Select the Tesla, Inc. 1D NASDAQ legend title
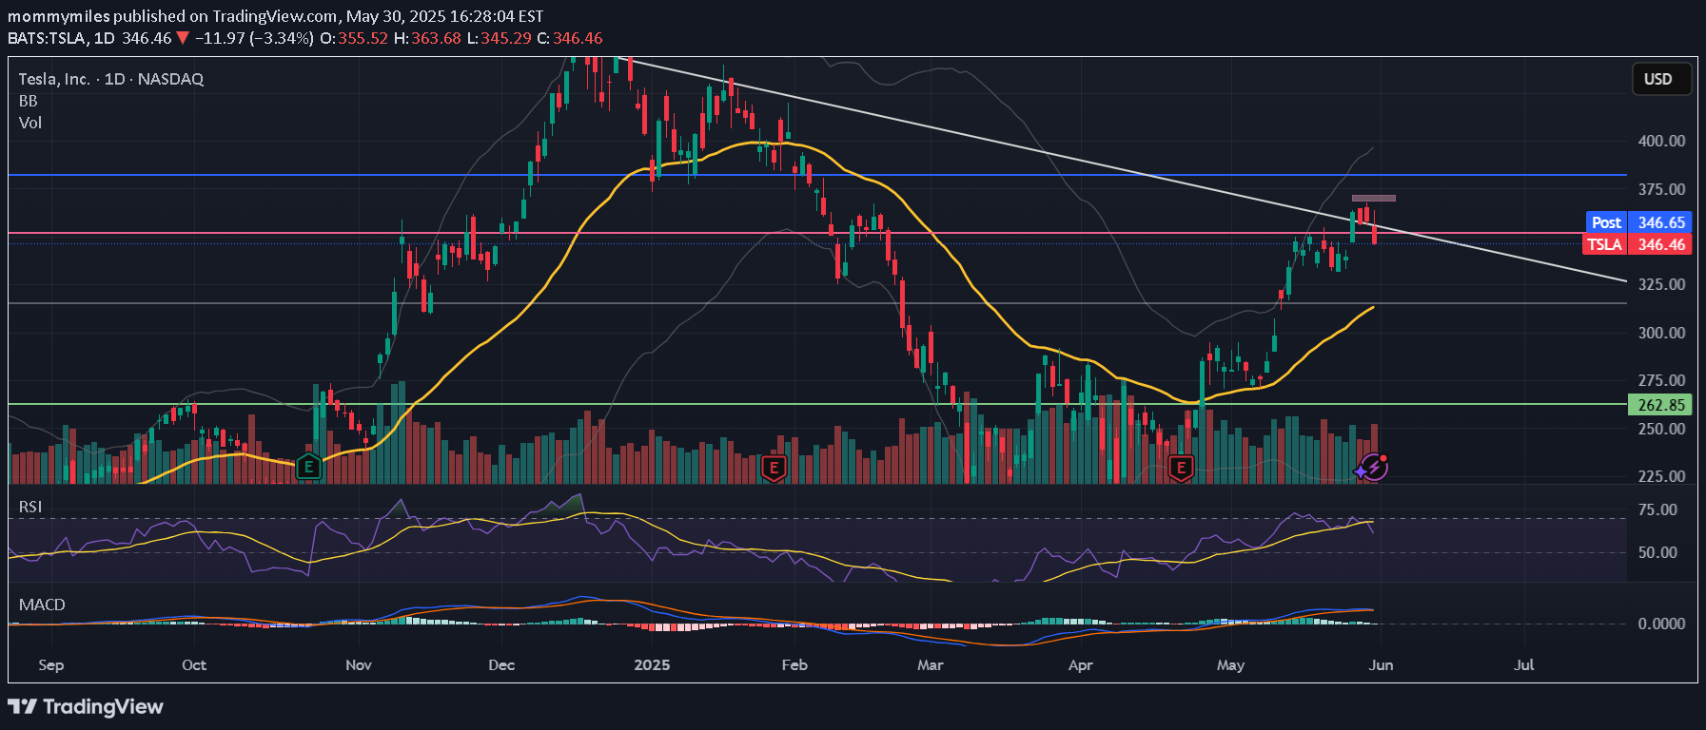Image resolution: width=1706 pixels, height=730 pixels. [x=111, y=79]
